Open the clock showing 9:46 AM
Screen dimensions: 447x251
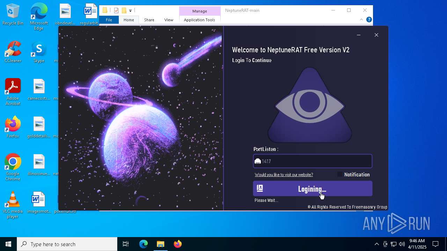coord(417,244)
